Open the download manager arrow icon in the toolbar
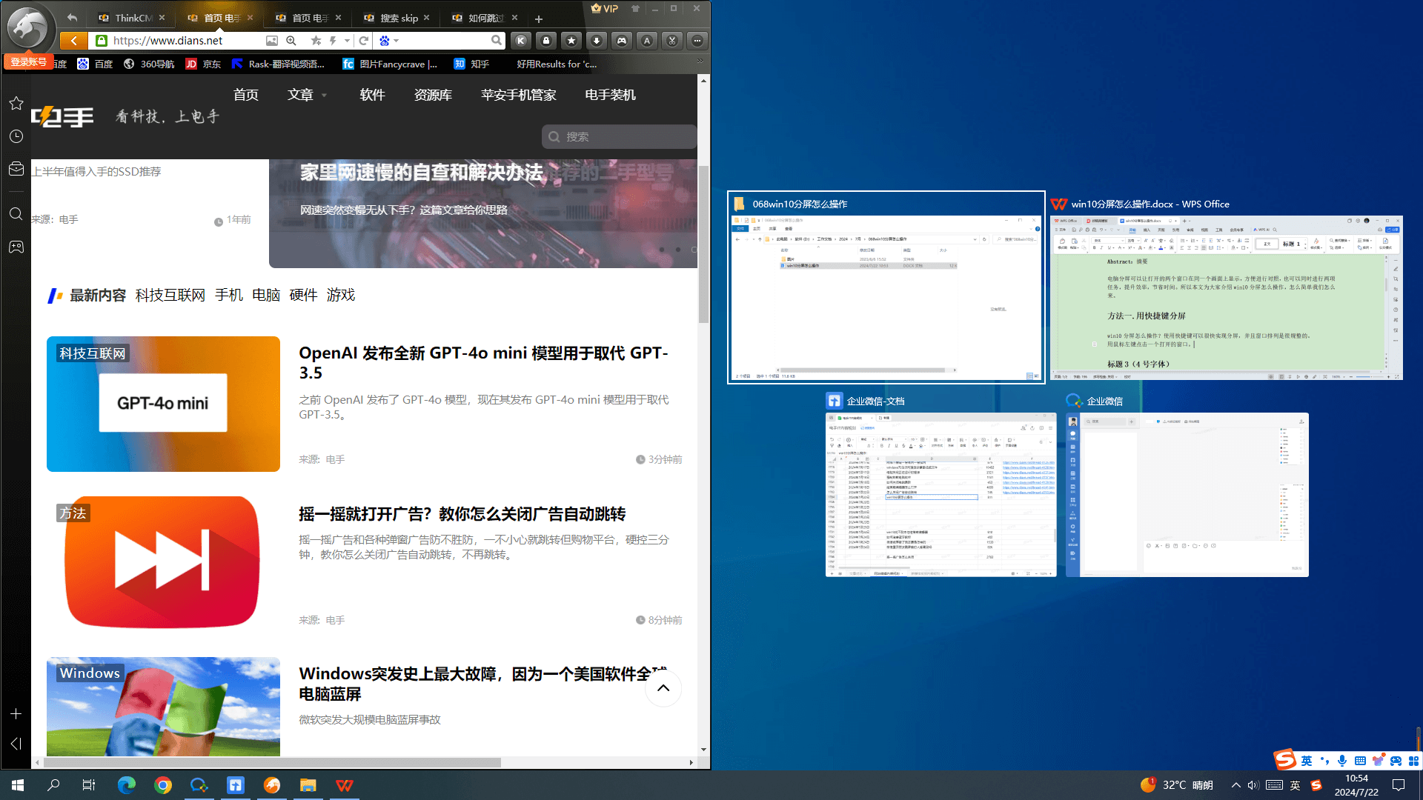 point(597,41)
